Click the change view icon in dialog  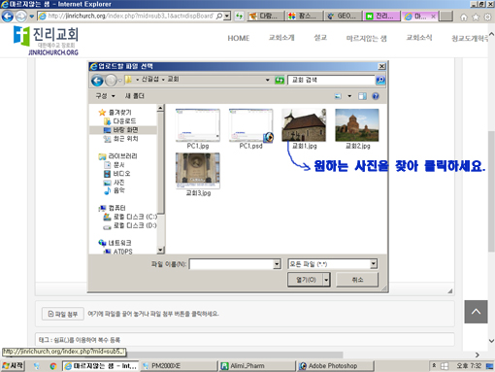[x=338, y=96]
